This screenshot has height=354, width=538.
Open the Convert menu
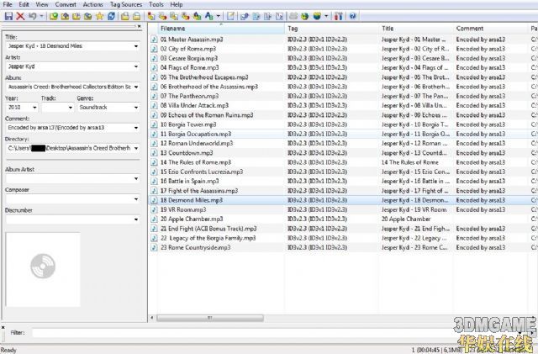[x=66, y=4]
